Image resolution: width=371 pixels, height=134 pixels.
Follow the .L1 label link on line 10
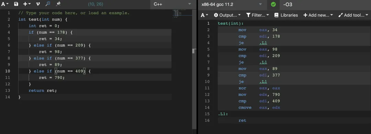click(263, 82)
